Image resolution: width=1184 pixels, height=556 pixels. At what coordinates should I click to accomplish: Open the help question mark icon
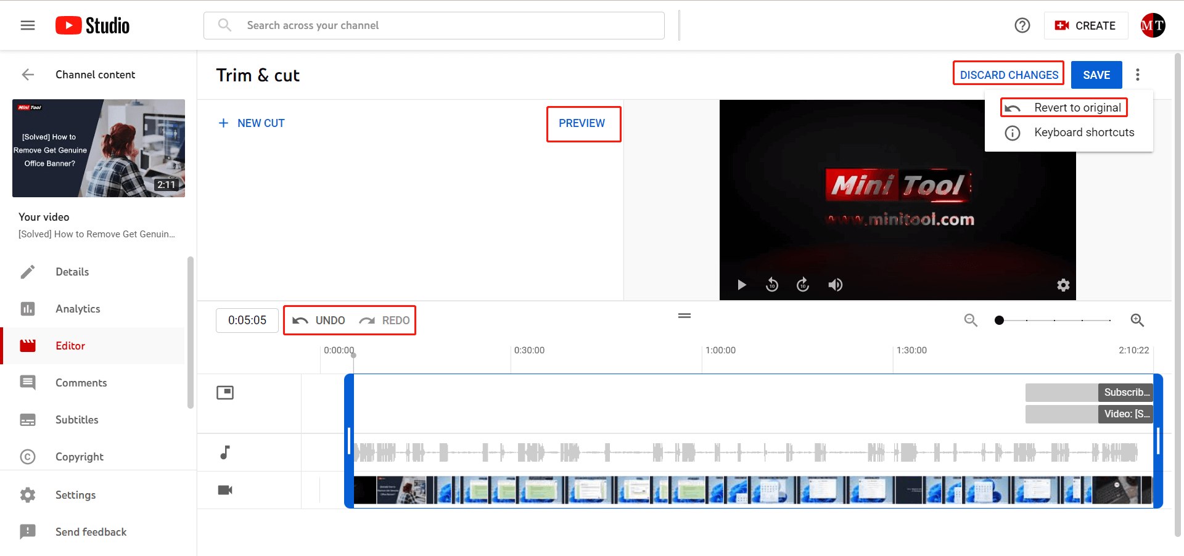coord(1022,25)
